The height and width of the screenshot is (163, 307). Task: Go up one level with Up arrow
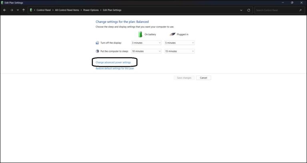pyautogui.click(x=24, y=10)
